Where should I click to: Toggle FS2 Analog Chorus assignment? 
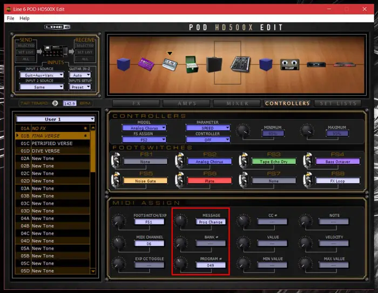tap(210, 162)
